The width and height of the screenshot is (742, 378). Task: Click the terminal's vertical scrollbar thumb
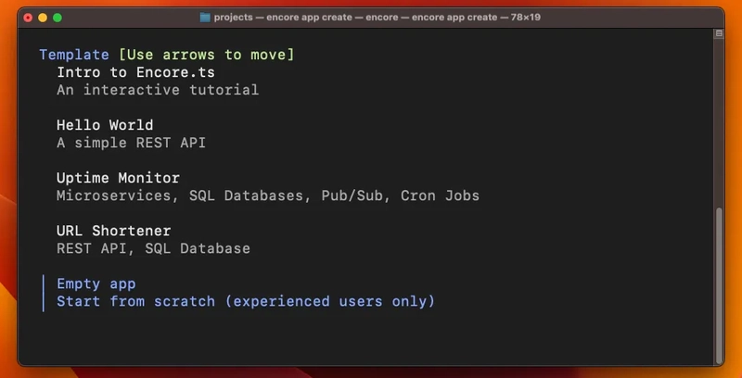(x=719, y=284)
